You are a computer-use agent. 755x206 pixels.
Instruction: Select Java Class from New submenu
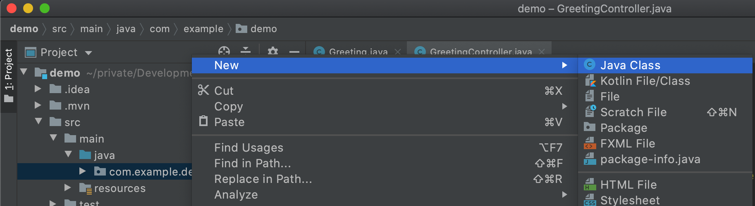point(630,65)
